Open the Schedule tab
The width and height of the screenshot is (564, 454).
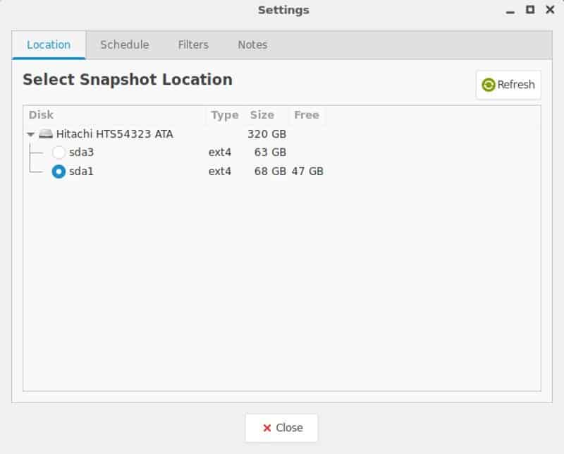point(124,45)
